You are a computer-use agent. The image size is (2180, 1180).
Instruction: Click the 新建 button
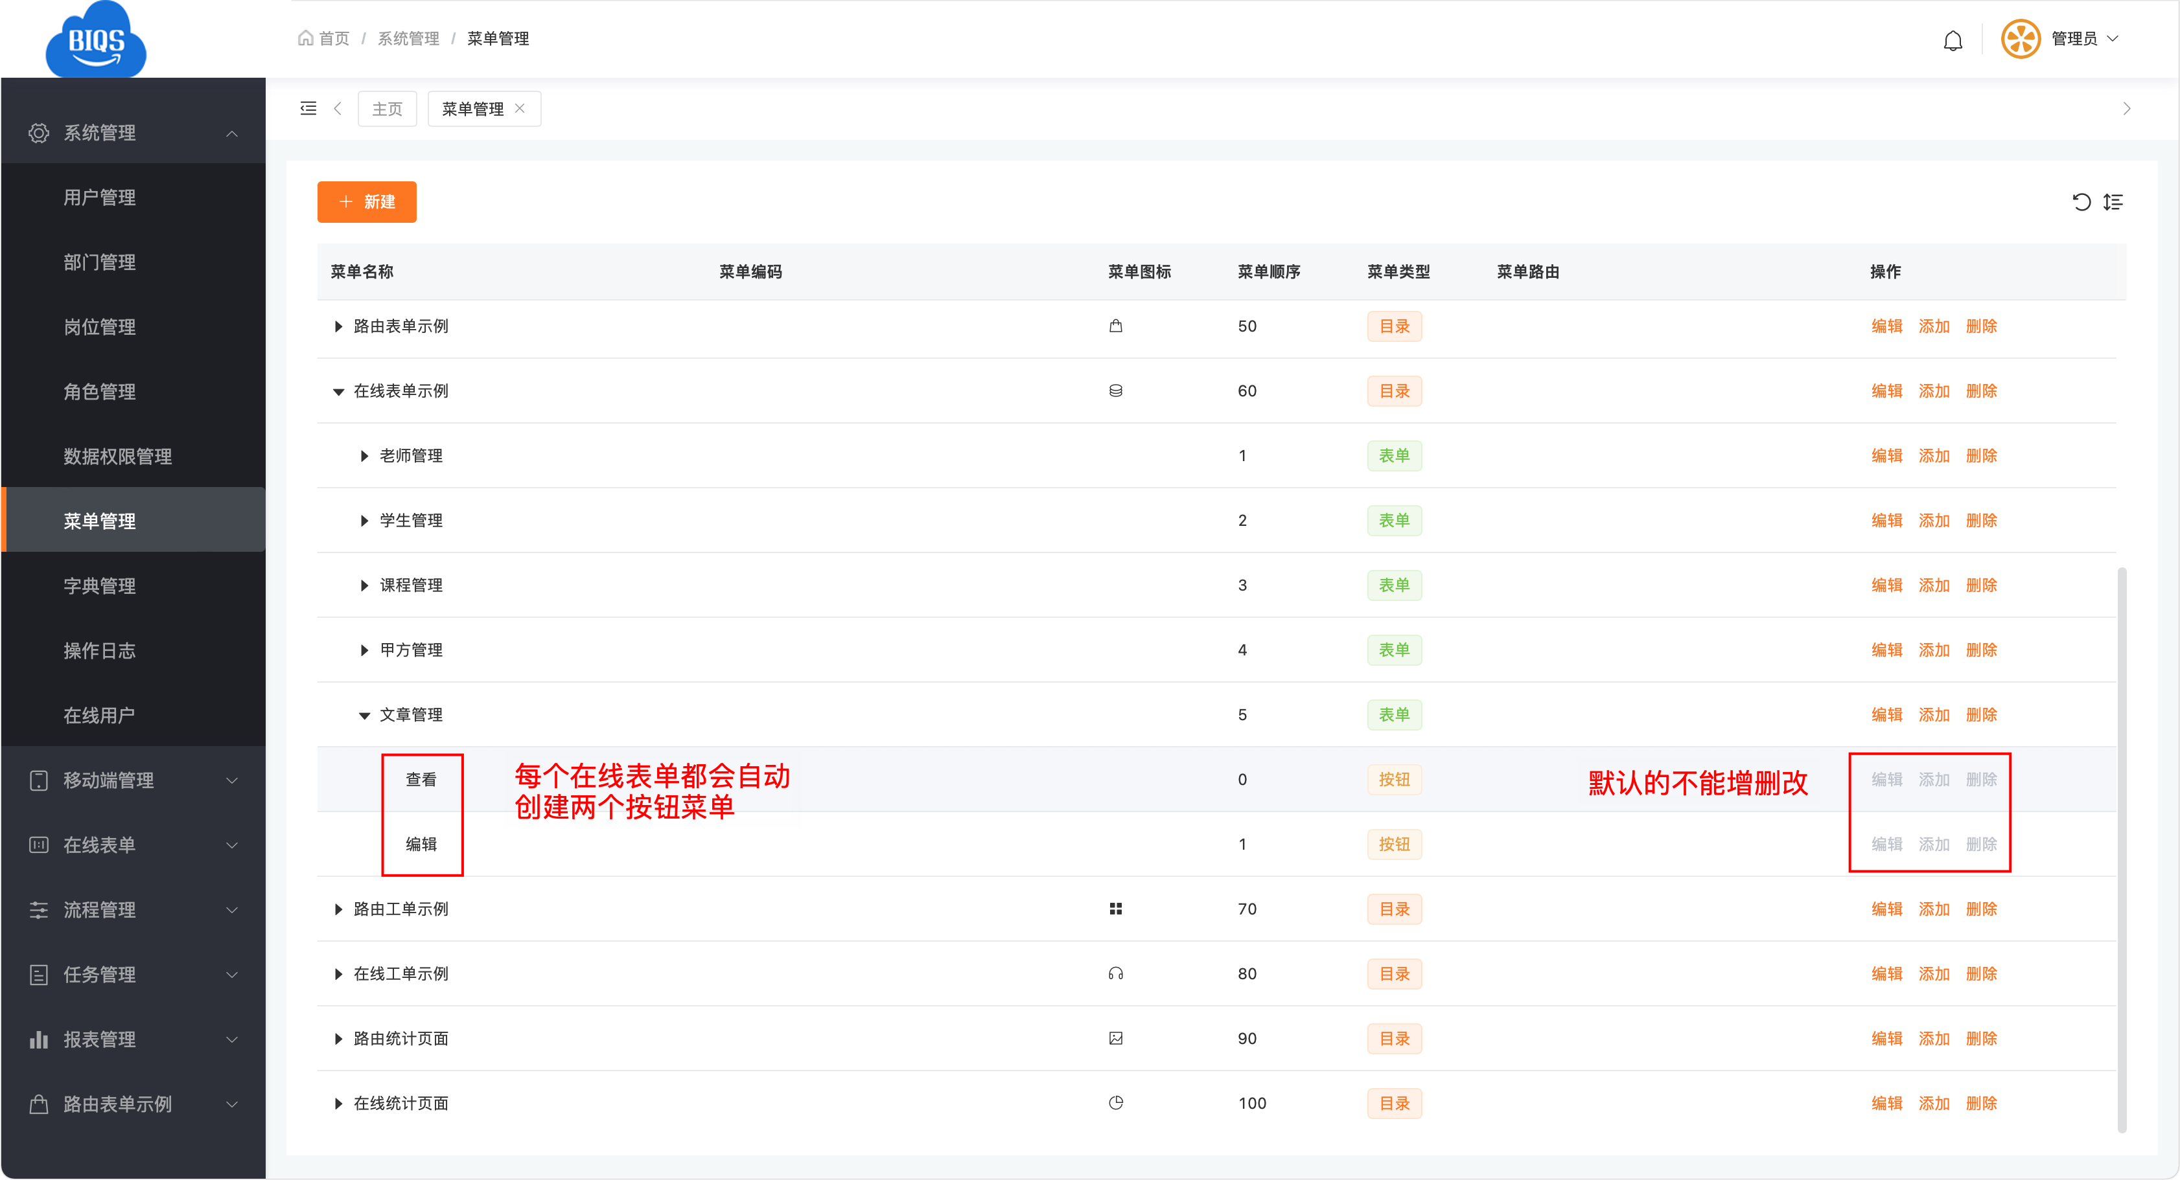tap(366, 202)
